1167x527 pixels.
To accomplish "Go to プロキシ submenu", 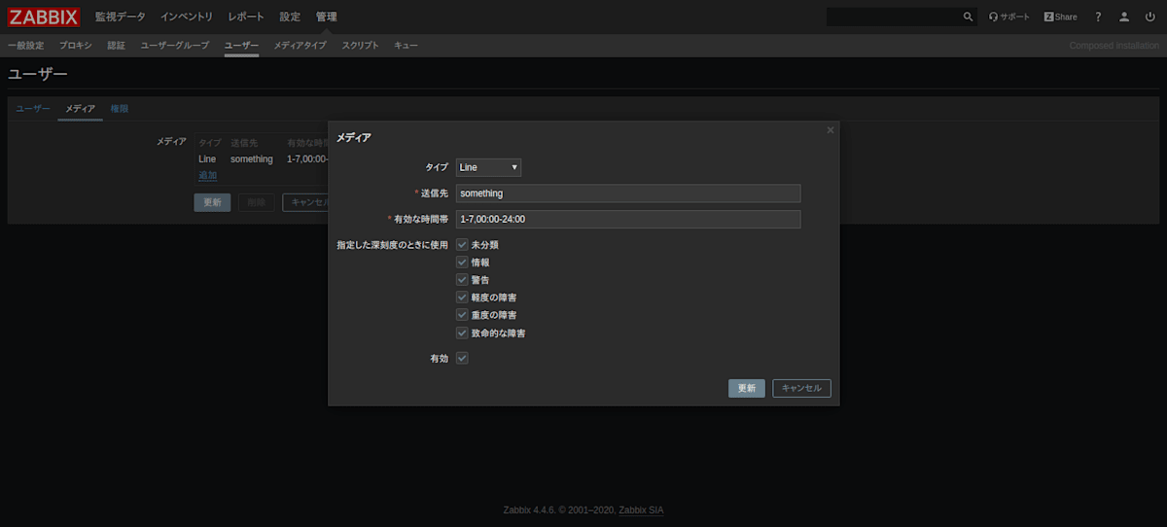I will 76,46.
